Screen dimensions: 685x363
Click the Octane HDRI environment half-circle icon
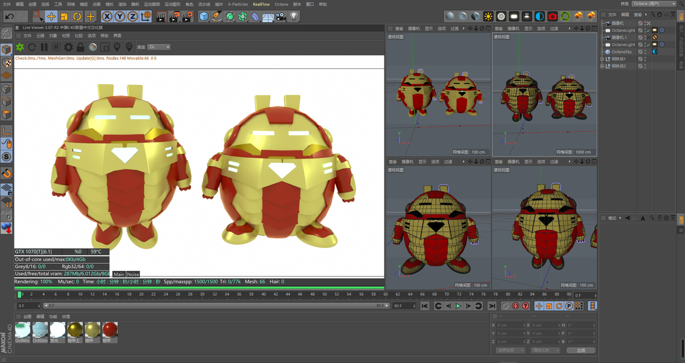coord(540,16)
